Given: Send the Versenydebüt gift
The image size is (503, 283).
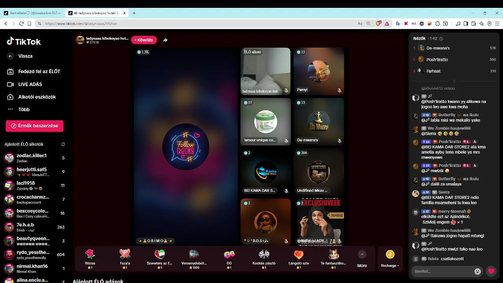Looking at the screenshot, I should tap(194, 259).
